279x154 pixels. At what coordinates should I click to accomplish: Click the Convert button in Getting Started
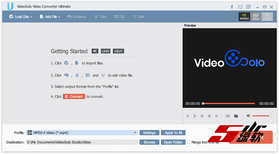pyautogui.click(x=74, y=97)
